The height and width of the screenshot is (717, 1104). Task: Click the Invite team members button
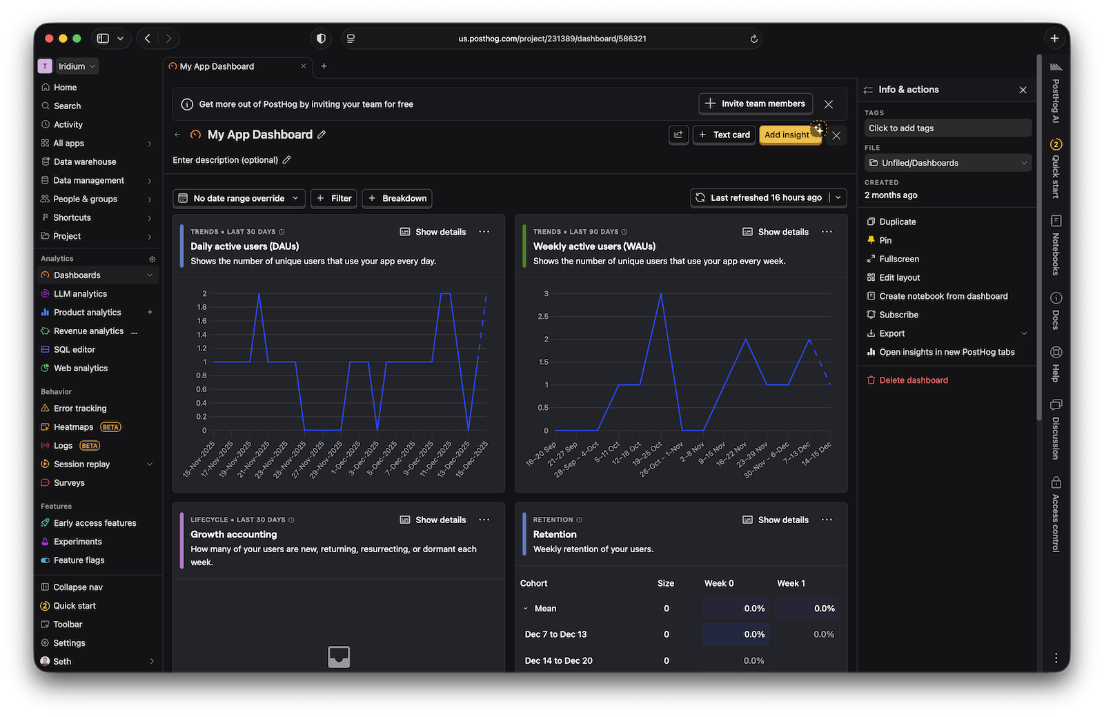755,104
